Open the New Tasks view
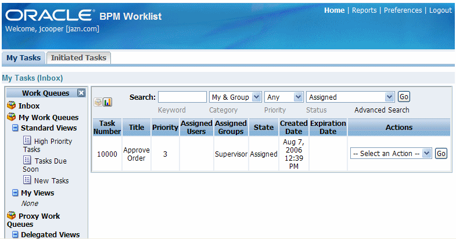Image resolution: width=456 pixels, height=239 pixels. click(x=51, y=180)
